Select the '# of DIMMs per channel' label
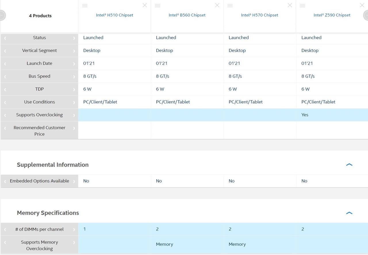This screenshot has height=255, width=368. pos(39,229)
